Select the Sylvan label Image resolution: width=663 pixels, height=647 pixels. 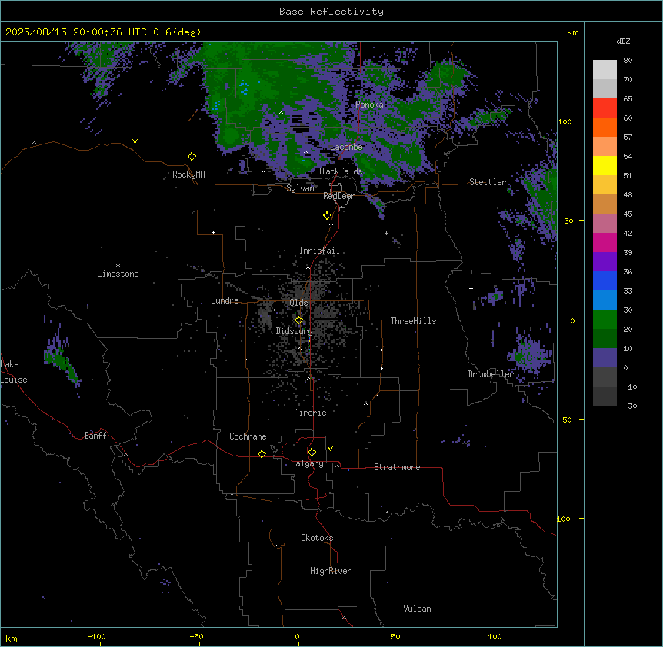[300, 188]
